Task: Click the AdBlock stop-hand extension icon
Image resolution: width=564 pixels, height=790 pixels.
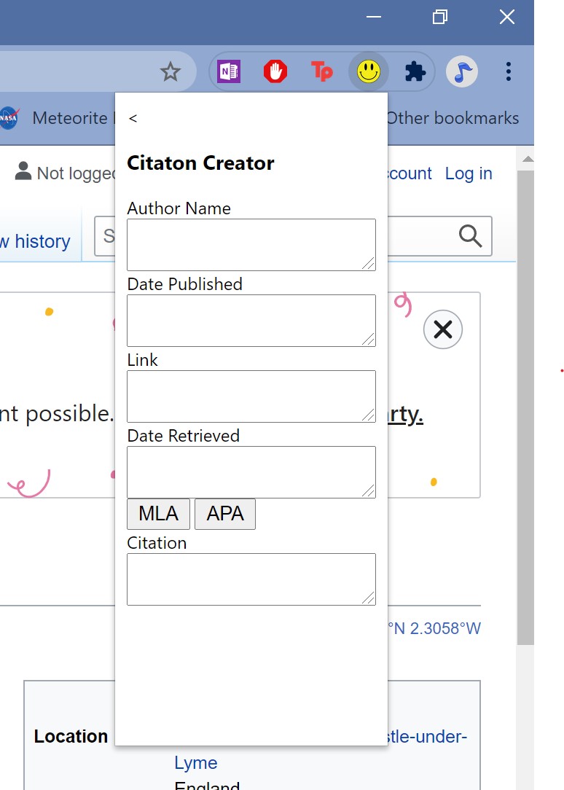Action: [x=275, y=71]
